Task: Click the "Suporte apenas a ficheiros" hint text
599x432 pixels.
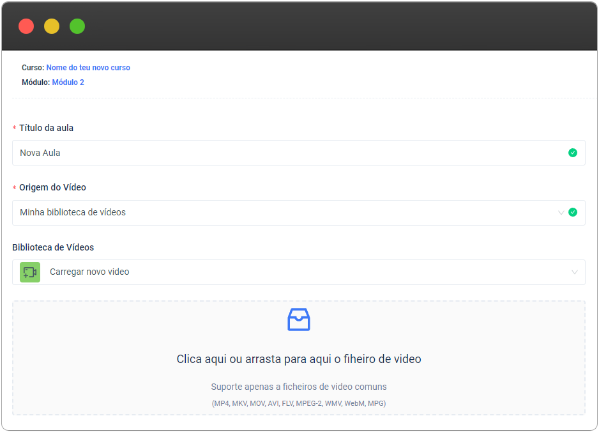Action: point(298,387)
